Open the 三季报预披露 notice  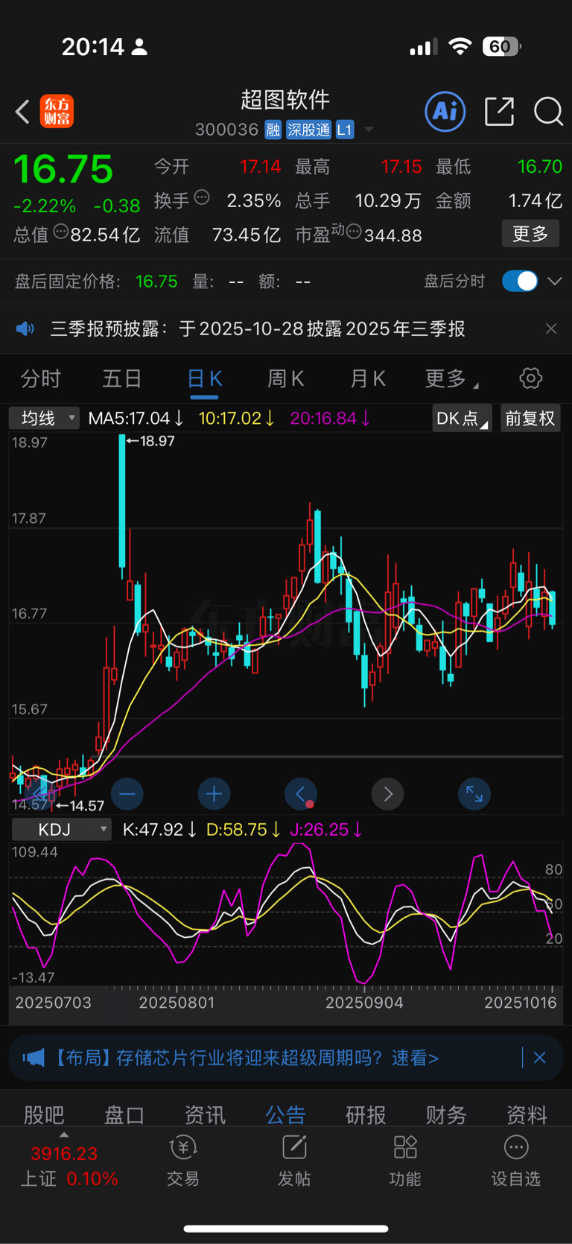(x=258, y=329)
